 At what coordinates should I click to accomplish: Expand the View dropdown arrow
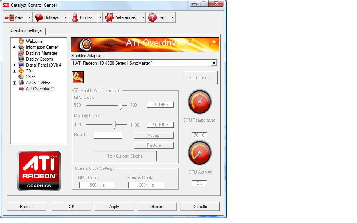[30, 17]
